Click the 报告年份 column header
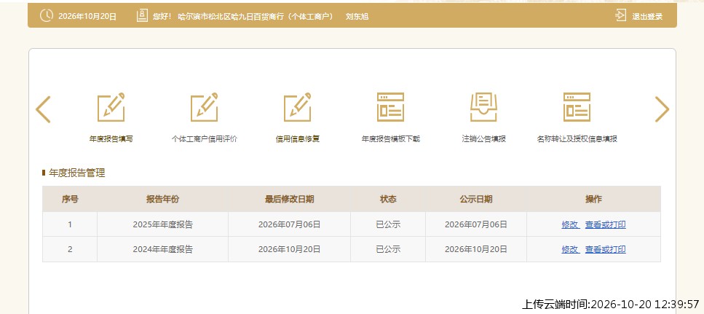 click(162, 199)
